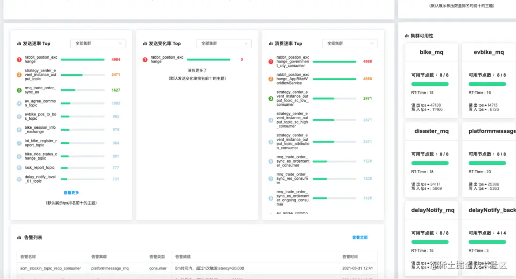Open cluster dropdown for 发送变化率 Top
The height and width of the screenshot is (279, 516).
[224, 43]
